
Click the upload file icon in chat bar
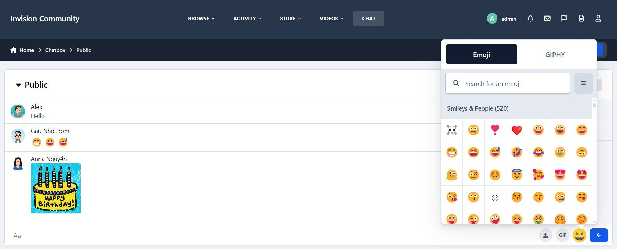point(545,235)
